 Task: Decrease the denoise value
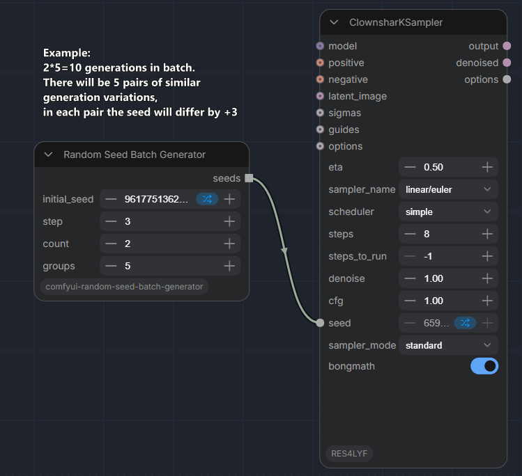coord(410,278)
